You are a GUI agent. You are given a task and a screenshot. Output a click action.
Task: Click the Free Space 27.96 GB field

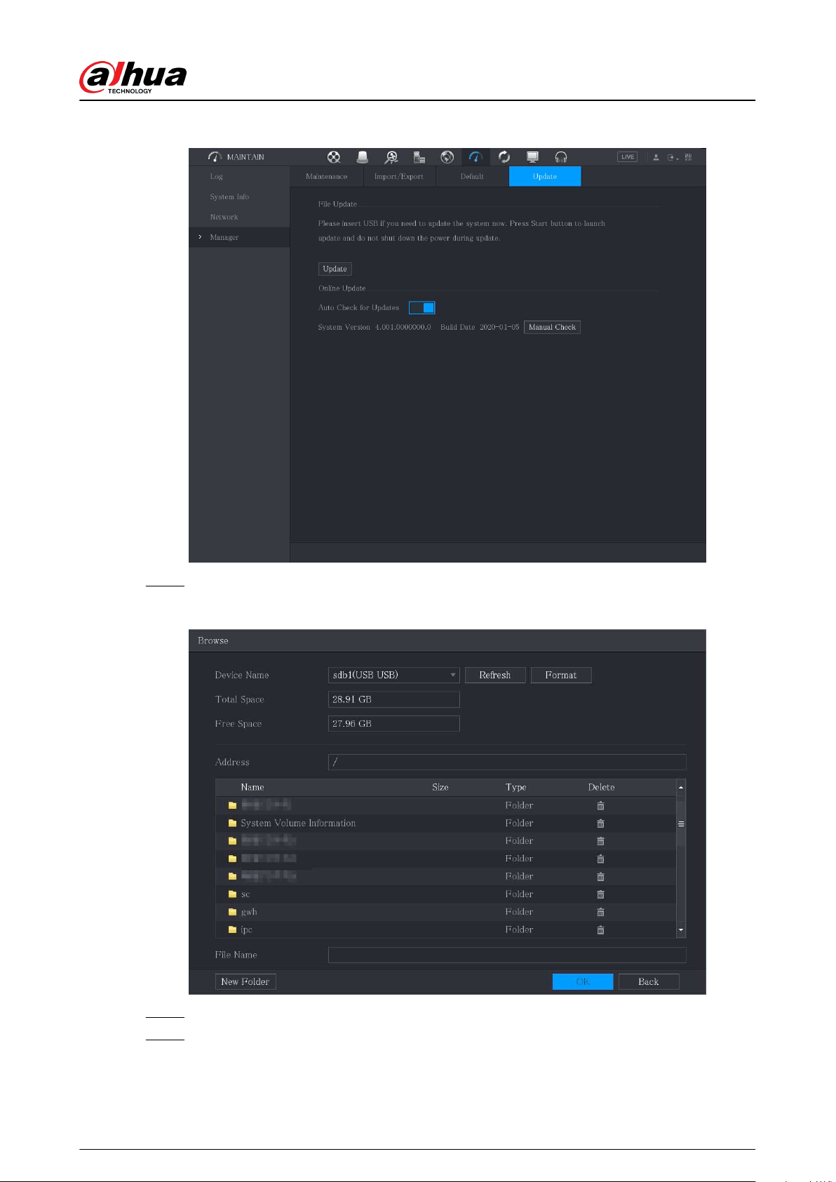[x=393, y=723]
